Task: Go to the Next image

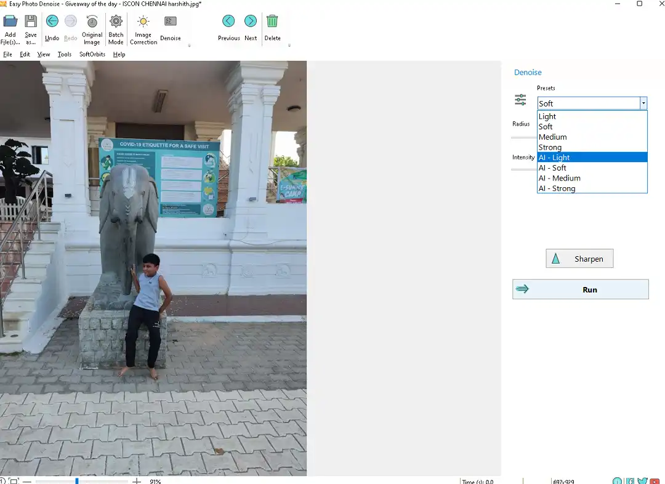Action: [x=251, y=22]
